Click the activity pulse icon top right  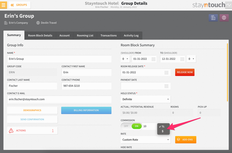click(x=229, y=5)
